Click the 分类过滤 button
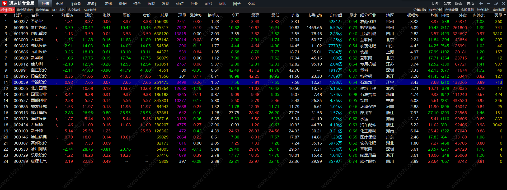The image size is (507, 190). click(x=420, y=10)
